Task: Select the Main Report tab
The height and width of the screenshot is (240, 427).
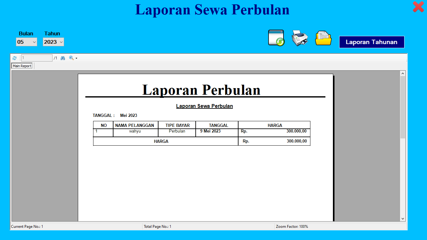Action: pos(22,66)
